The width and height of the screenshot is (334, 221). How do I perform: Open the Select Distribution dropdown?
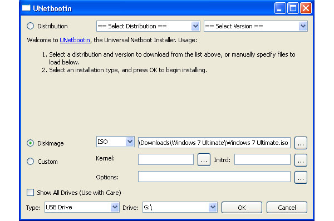tap(148, 26)
